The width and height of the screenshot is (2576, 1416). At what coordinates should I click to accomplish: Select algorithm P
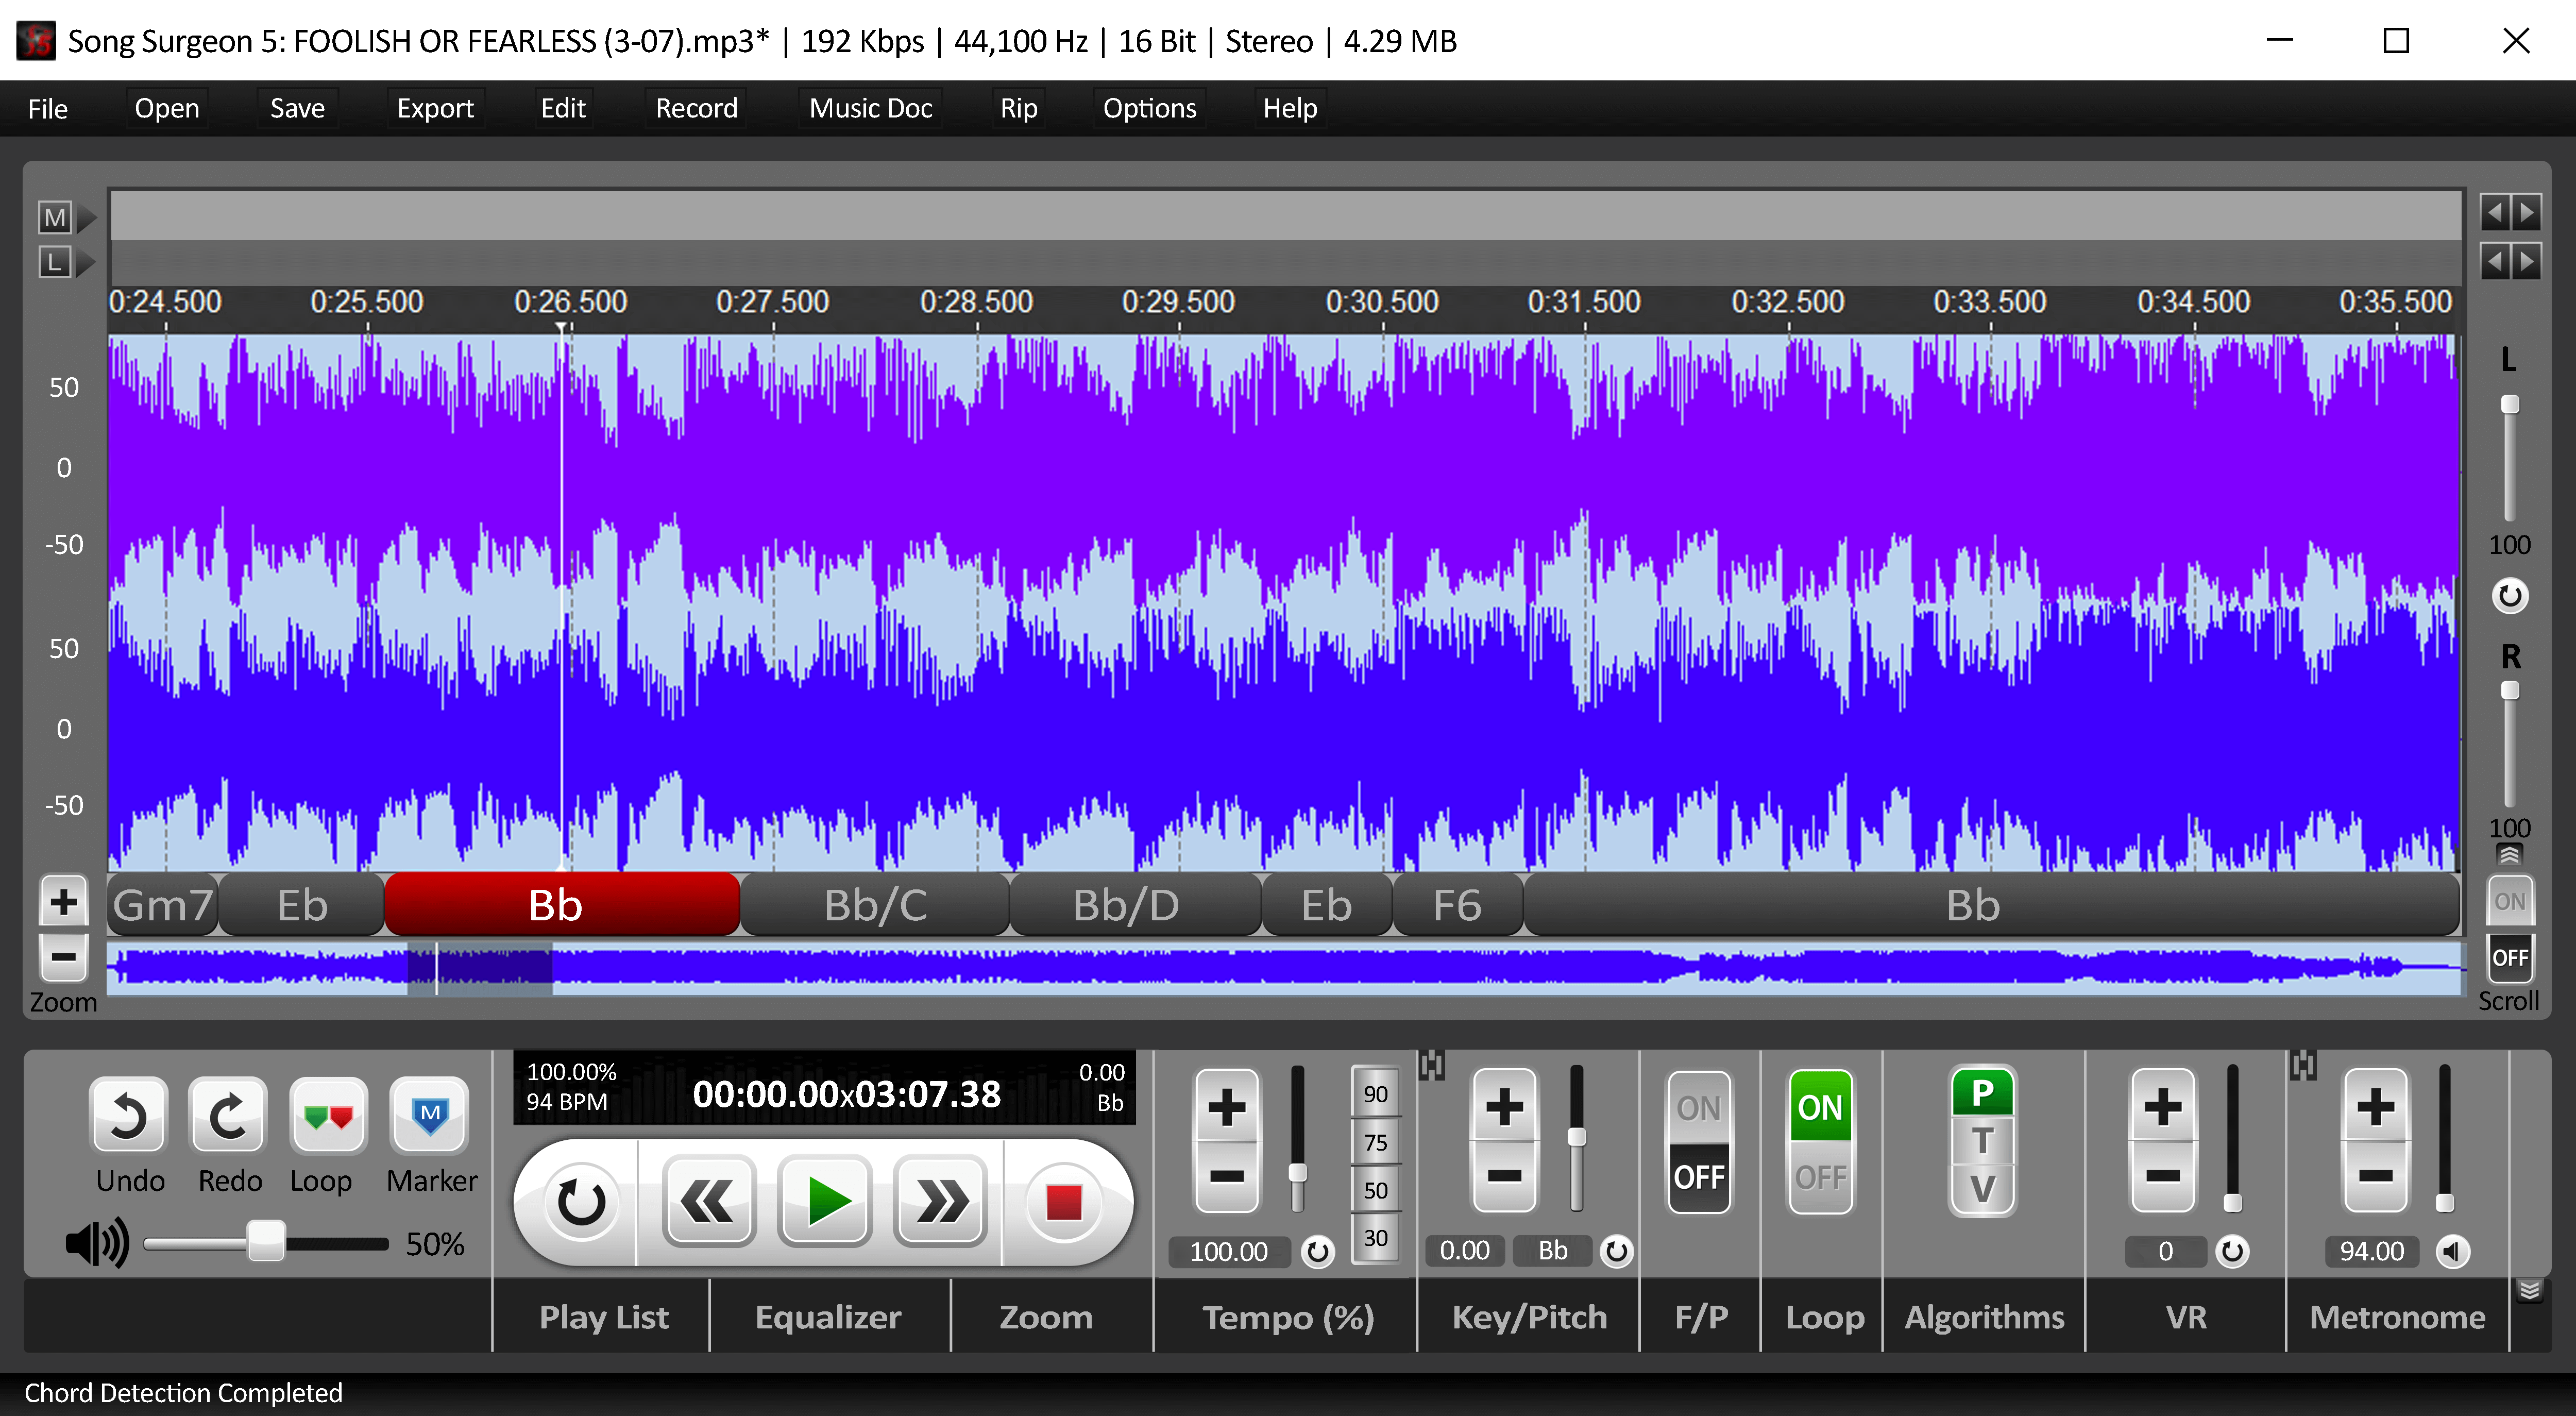1982,1093
